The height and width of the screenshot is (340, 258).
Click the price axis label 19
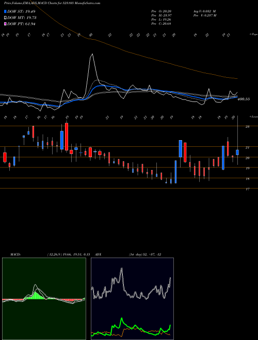pos(247,168)
